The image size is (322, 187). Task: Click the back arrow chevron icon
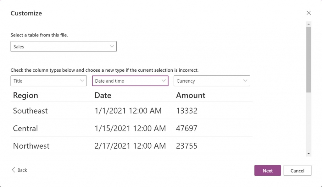point(13,170)
